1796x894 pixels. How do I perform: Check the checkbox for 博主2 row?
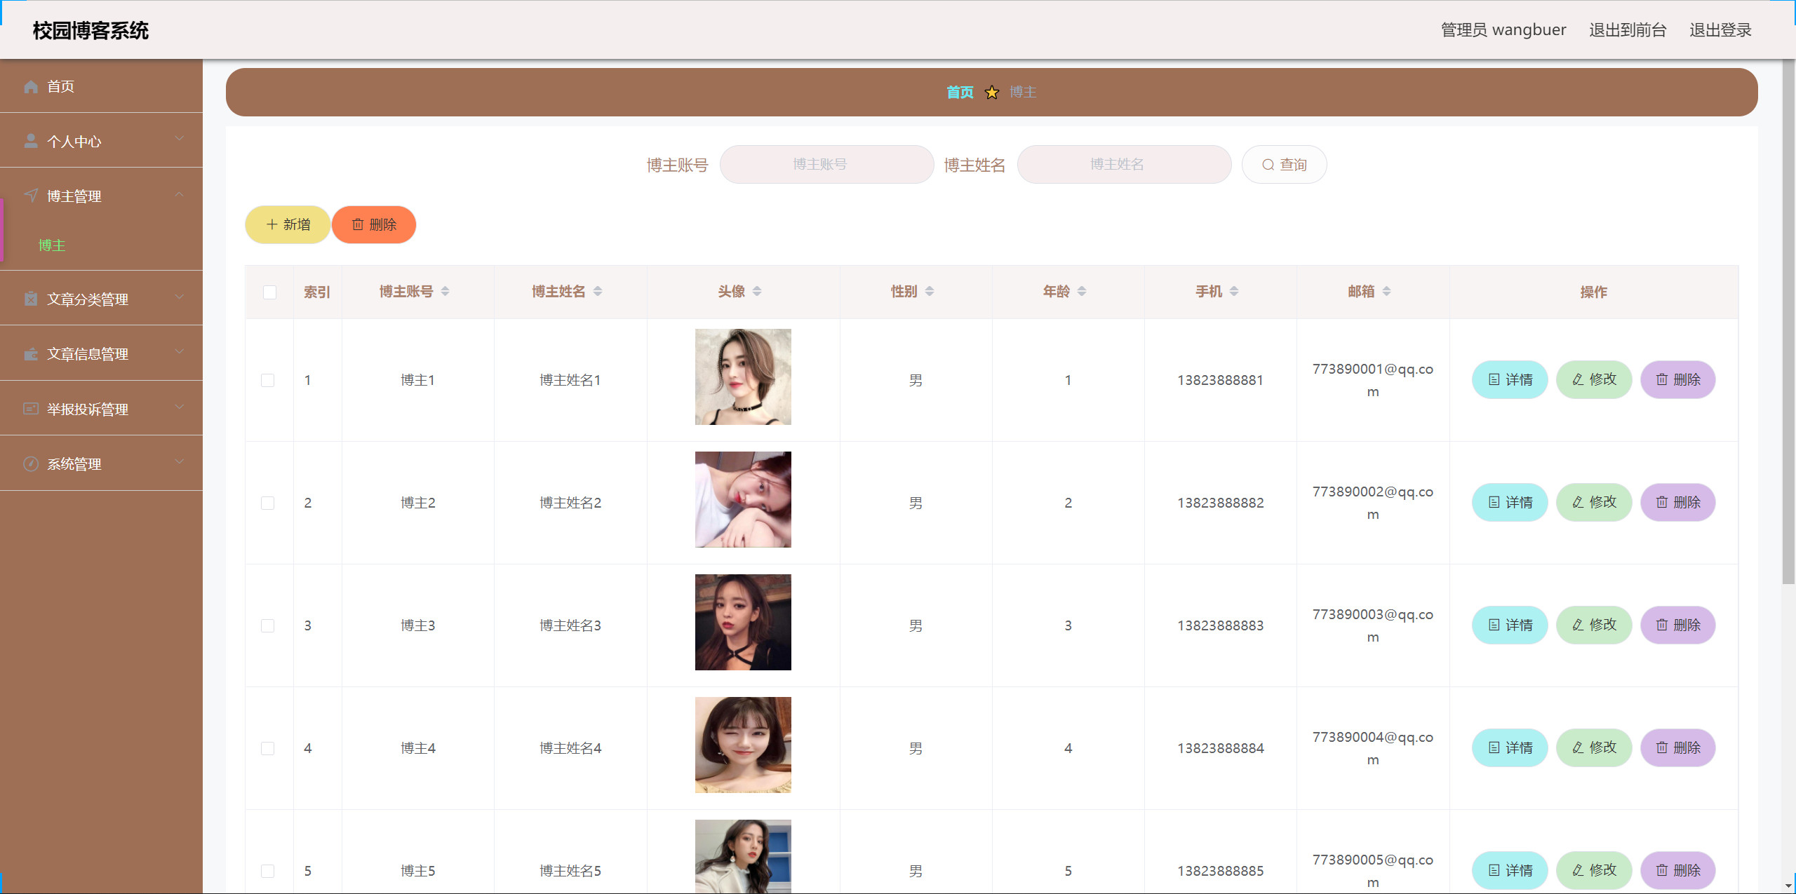pyautogui.click(x=268, y=503)
